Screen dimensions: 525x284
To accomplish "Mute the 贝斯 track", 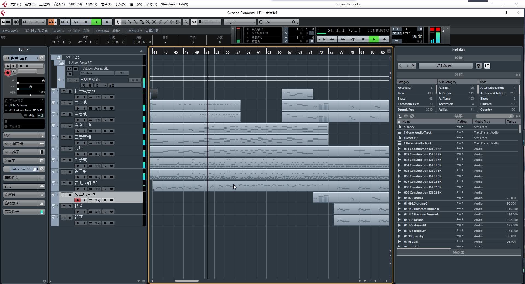I will click(x=64, y=149).
